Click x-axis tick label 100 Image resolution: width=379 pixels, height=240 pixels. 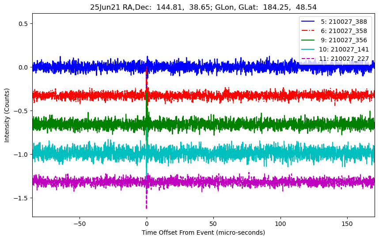pyautogui.click(x=280, y=224)
